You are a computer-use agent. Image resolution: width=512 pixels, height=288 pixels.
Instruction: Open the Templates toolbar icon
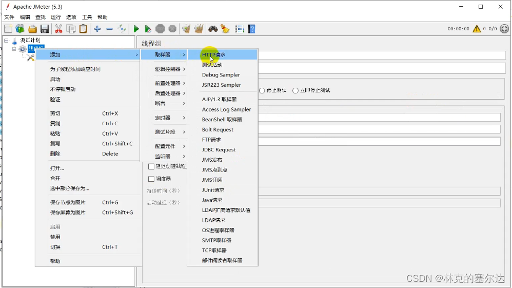[x=20, y=29]
